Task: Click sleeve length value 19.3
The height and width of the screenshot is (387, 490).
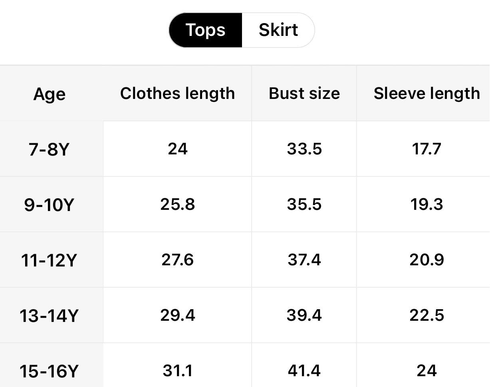Action: [x=427, y=204]
